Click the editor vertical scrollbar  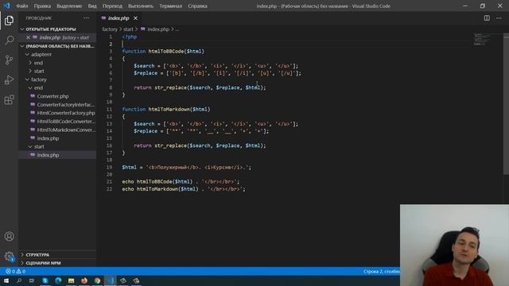pyautogui.click(x=506, y=104)
